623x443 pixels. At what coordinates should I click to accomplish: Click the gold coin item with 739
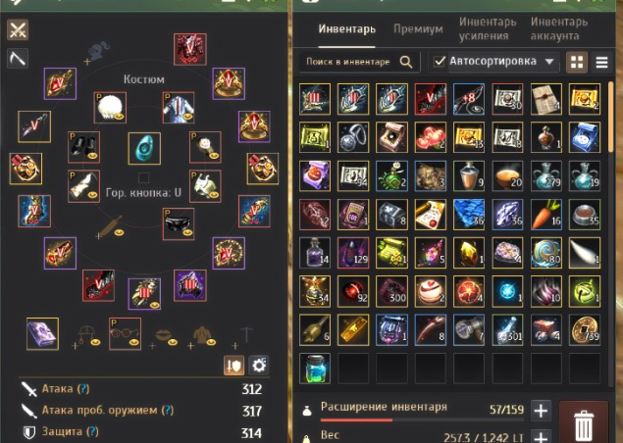click(x=585, y=329)
